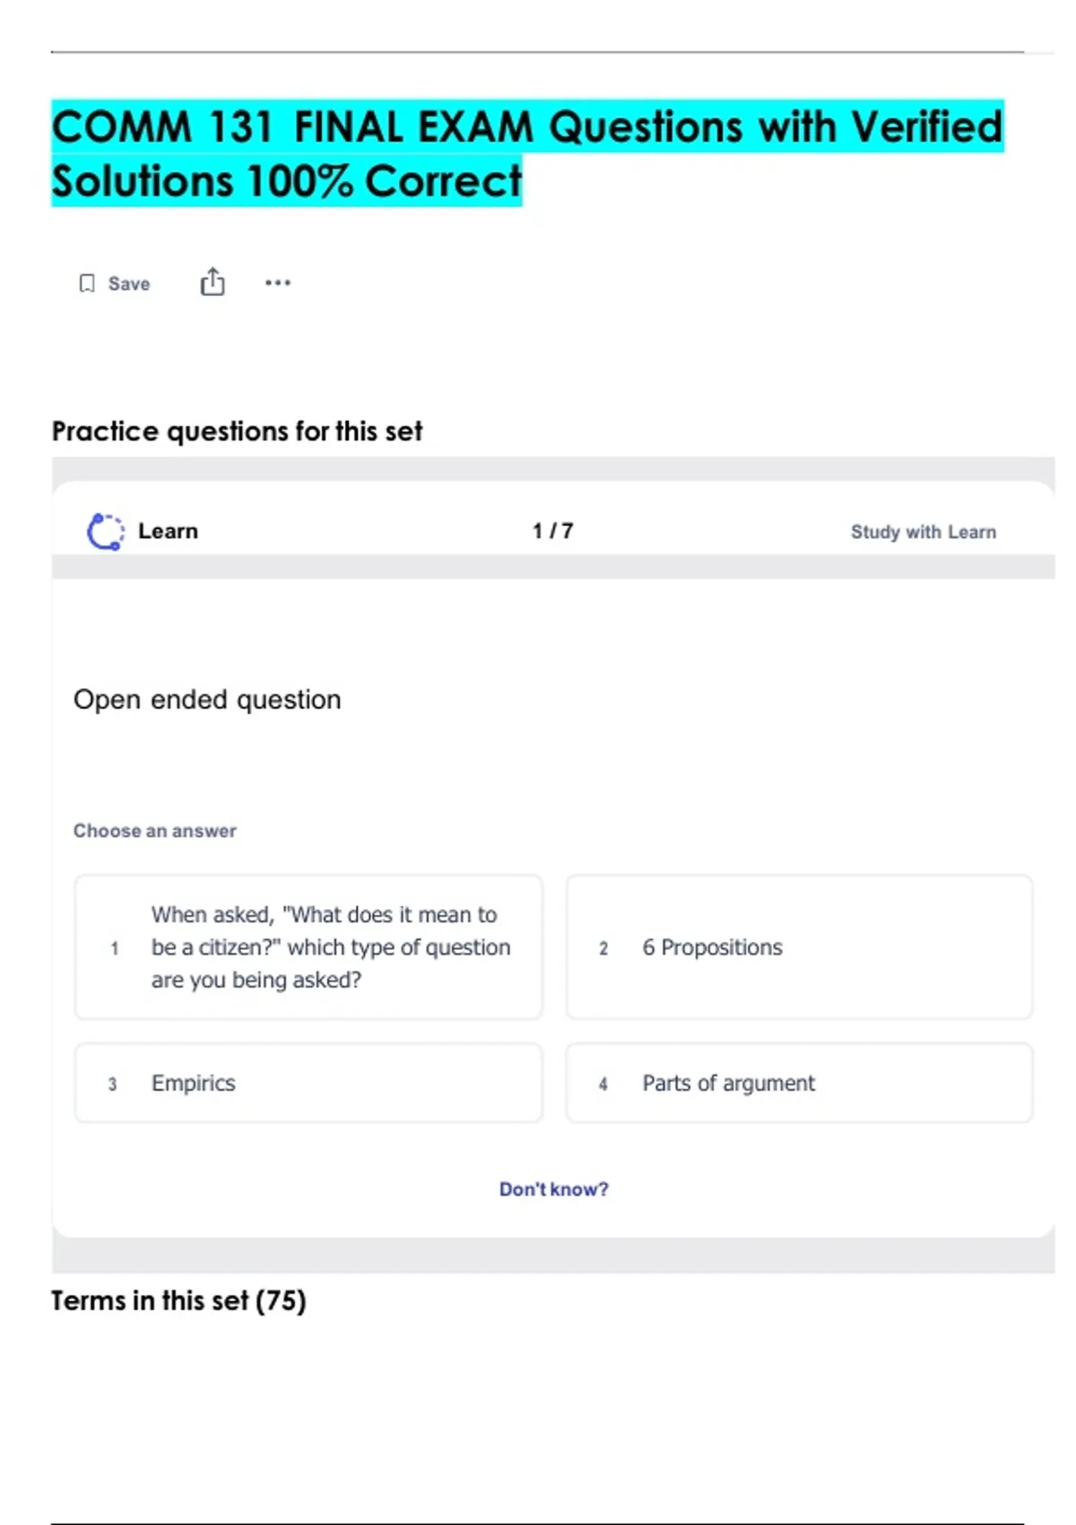1076x1525 pixels.
Task: Click the Don't know? link
Action: pyautogui.click(x=553, y=1189)
